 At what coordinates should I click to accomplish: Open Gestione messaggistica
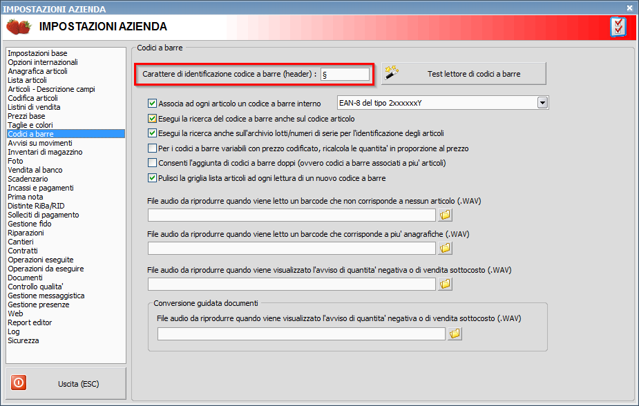[x=46, y=296]
